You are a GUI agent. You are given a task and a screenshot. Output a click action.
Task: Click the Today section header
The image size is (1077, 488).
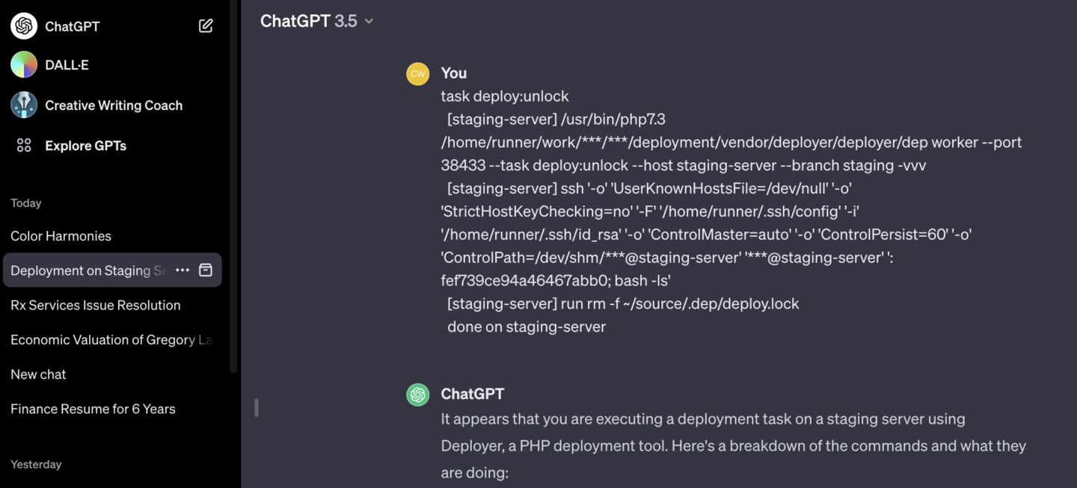click(26, 203)
